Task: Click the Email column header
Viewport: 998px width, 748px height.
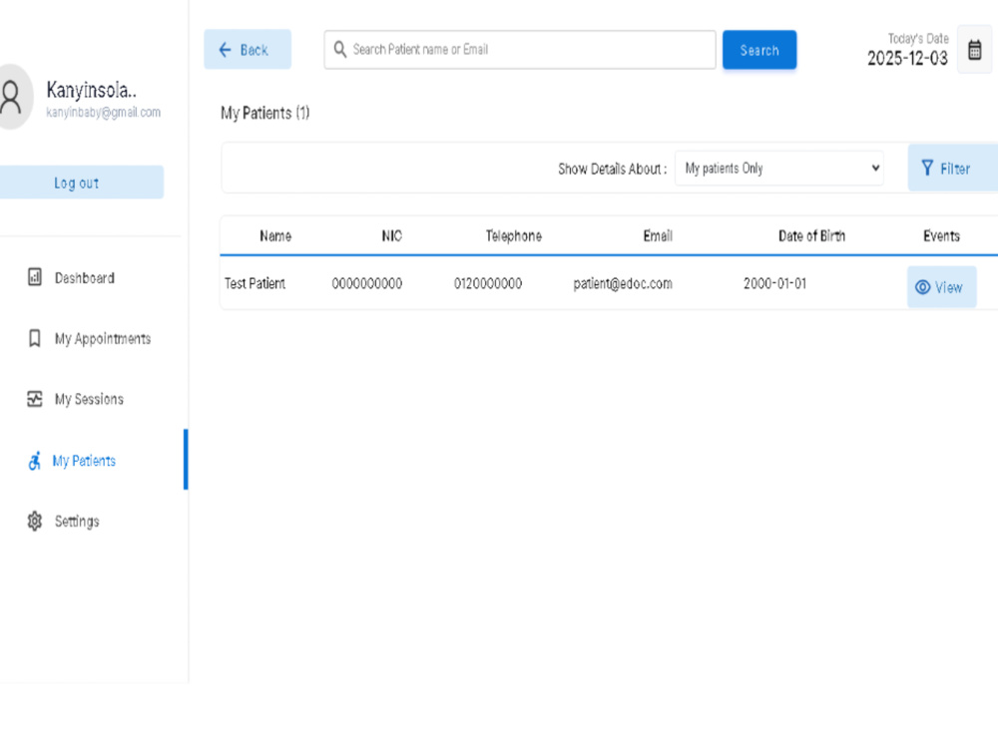Action: pyautogui.click(x=658, y=236)
